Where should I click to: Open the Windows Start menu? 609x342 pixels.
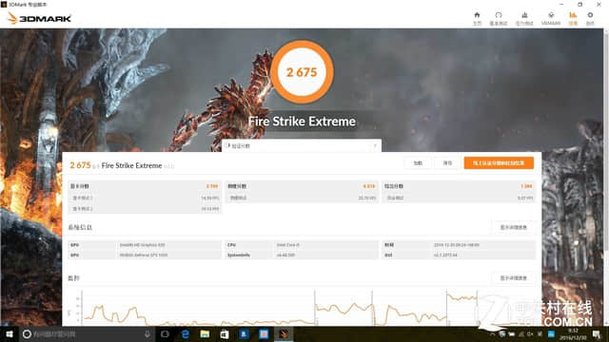point(10,333)
